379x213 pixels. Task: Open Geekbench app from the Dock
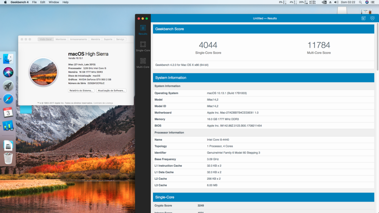coord(8,126)
